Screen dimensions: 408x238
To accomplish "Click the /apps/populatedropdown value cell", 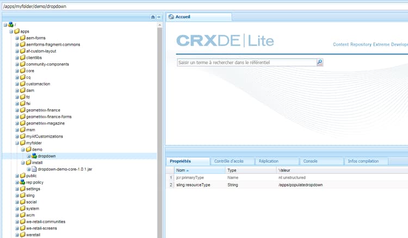I will 300,185.
